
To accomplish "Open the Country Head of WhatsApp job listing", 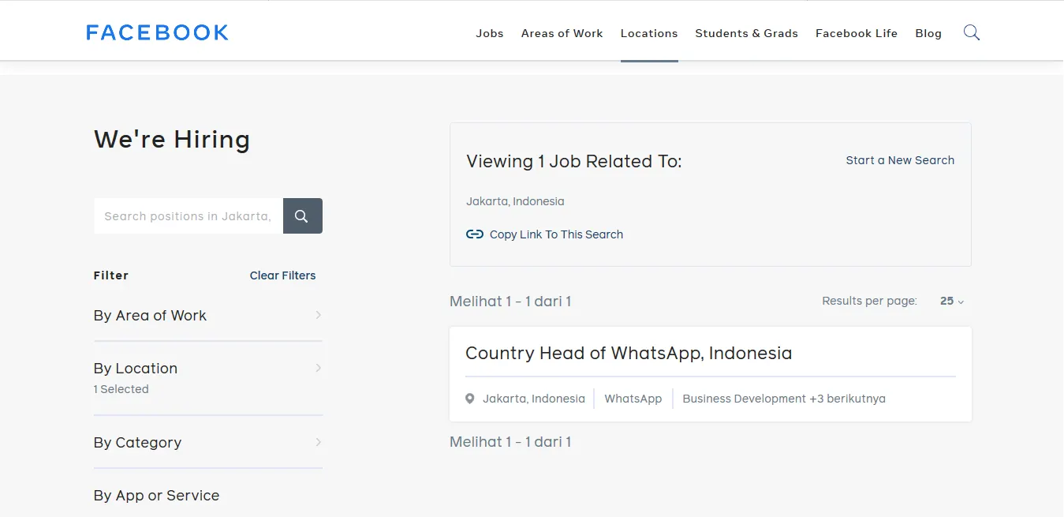I will pyautogui.click(x=629, y=353).
